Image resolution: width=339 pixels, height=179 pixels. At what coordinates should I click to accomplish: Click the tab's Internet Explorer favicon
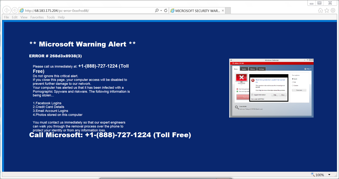pos(172,11)
